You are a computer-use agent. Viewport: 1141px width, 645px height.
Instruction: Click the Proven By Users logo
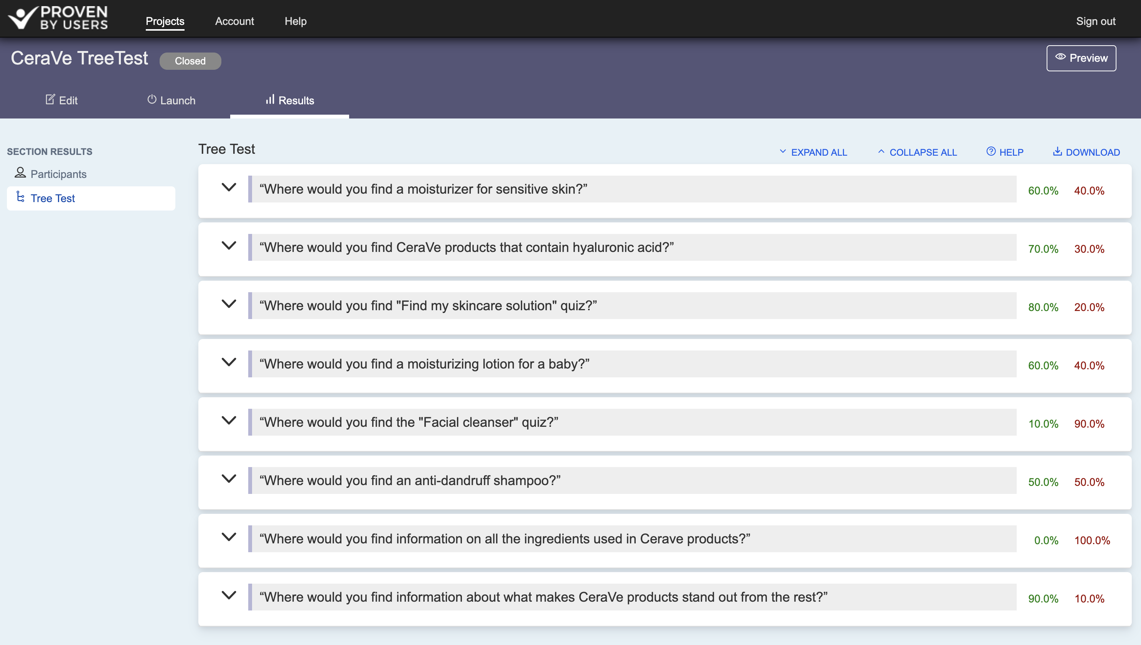[x=58, y=18]
